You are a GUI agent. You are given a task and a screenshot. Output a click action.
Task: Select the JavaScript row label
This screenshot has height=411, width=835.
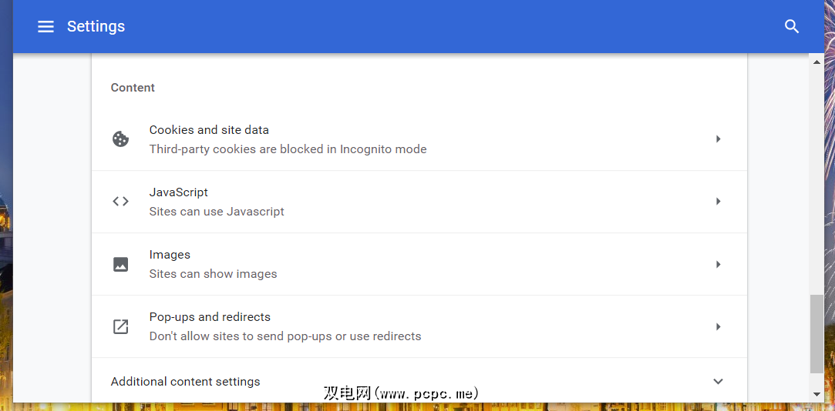178,192
